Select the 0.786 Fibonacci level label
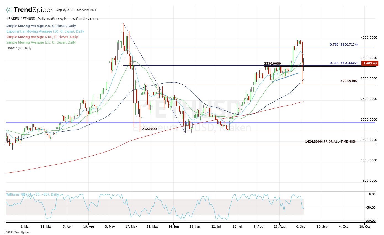 (x=344, y=44)
